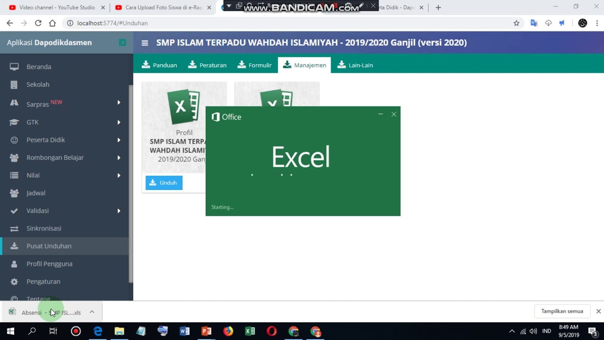Open the Chrome profile avatar

click(x=583, y=23)
